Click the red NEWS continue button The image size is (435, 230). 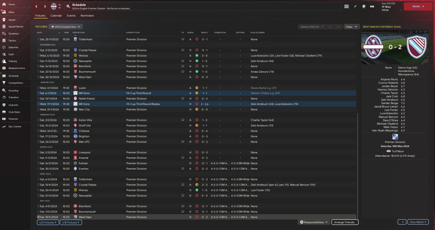[418, 6]
